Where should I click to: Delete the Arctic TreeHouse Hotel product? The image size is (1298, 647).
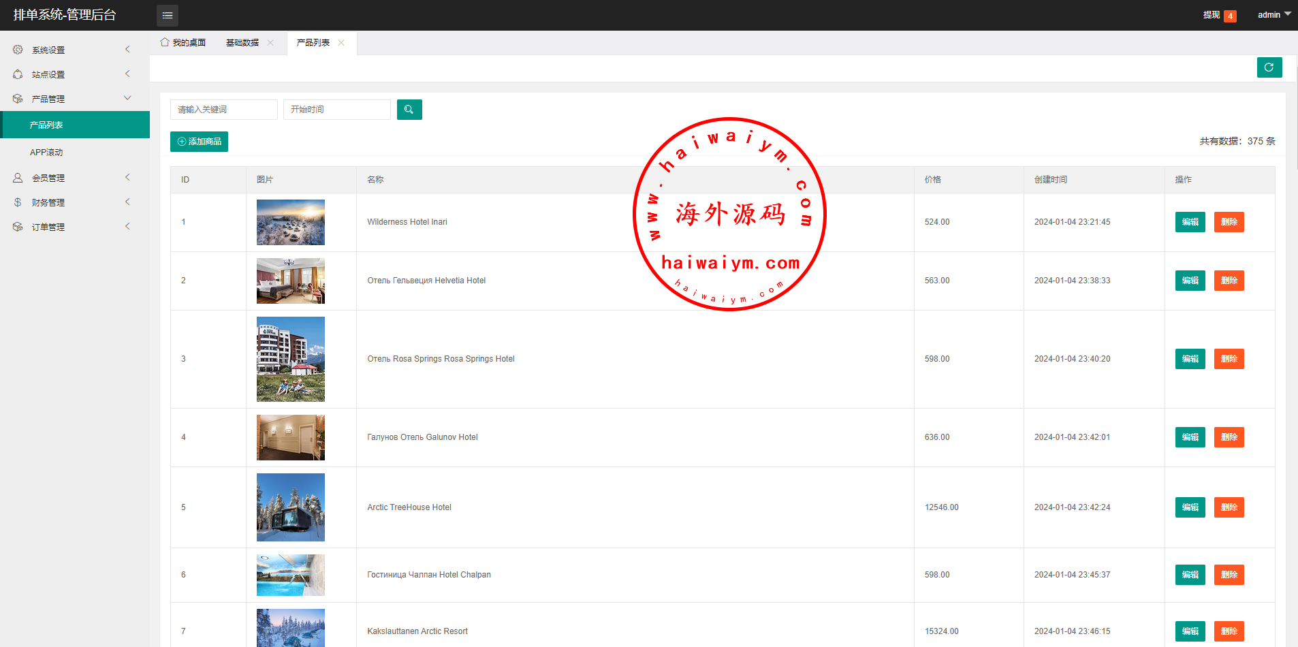1229,507
